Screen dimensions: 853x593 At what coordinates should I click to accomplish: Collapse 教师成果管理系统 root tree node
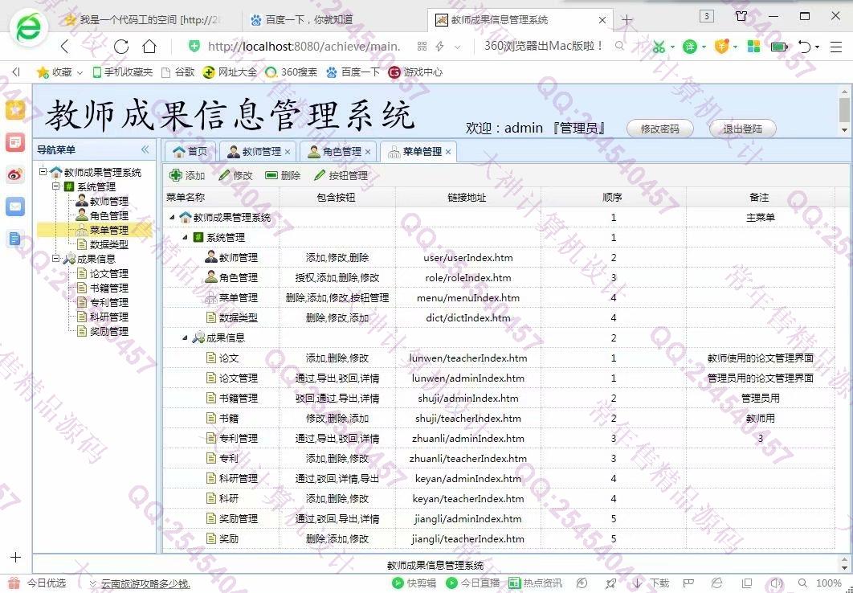(43, 172)
